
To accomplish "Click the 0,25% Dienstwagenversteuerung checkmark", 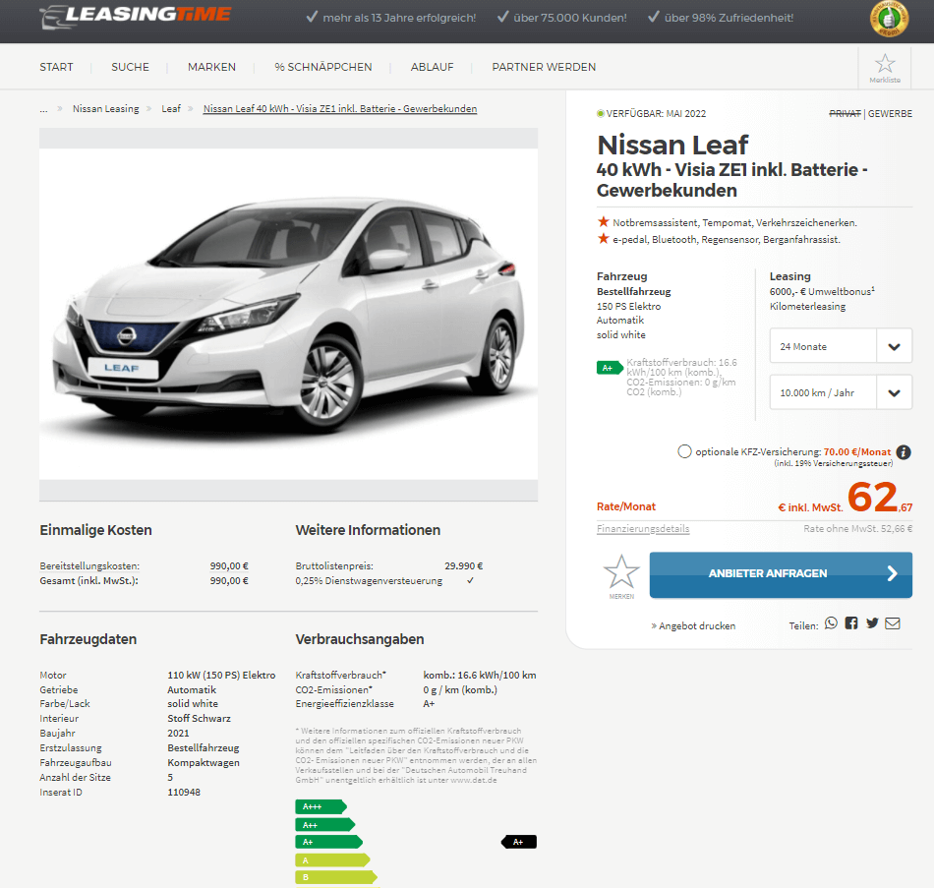I will coord(470,580).
